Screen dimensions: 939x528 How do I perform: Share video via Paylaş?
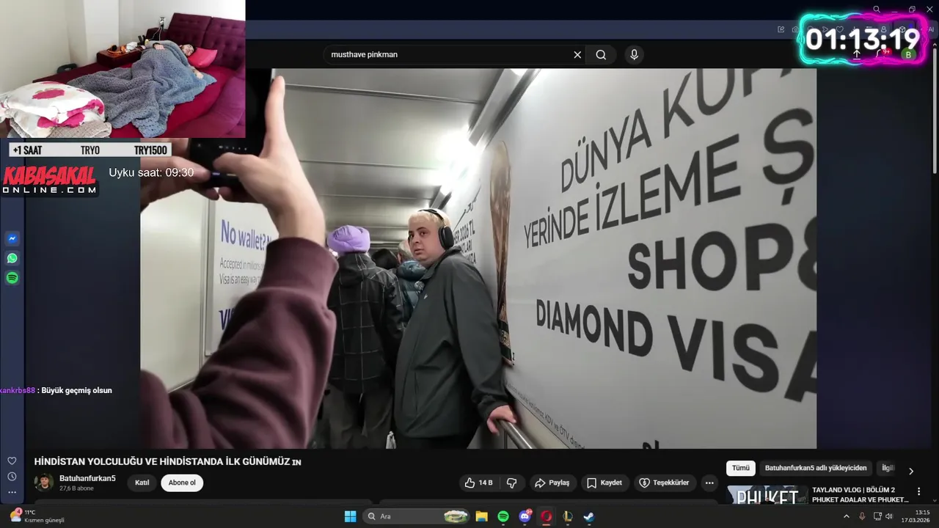[x=552, y=483]
